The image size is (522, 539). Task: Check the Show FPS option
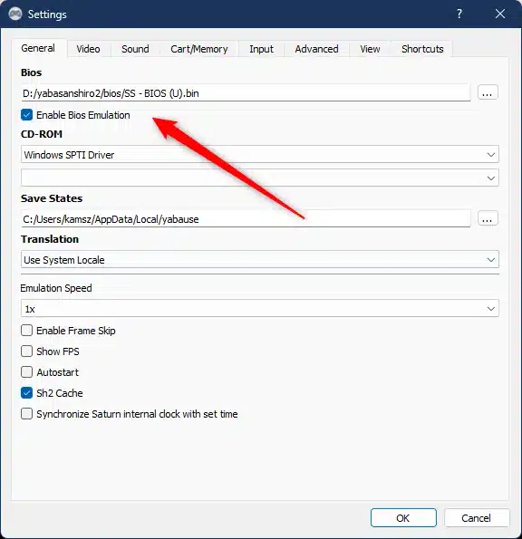(27, 351)
